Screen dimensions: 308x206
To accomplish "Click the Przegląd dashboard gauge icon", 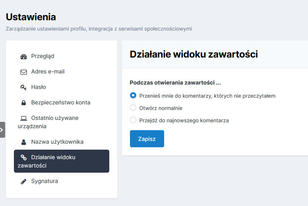I will (23, 56).
